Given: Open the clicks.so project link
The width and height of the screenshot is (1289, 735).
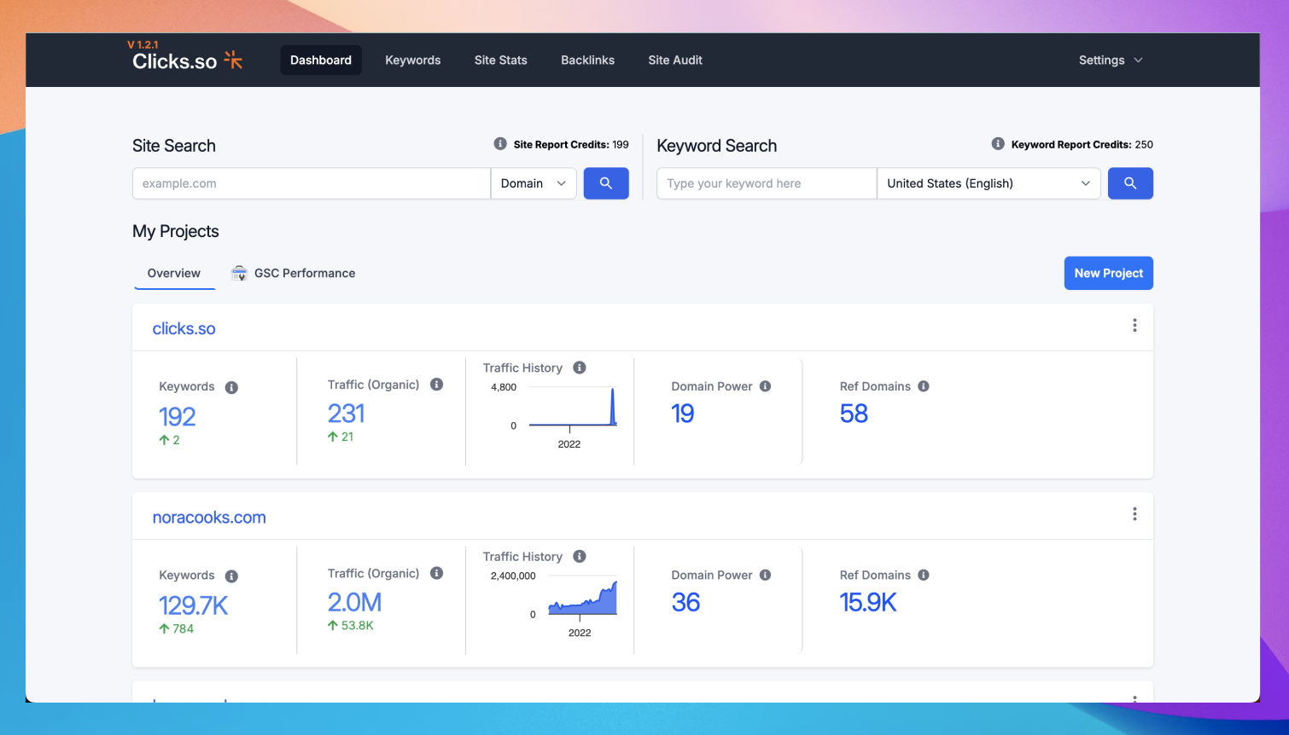Looking at the screenshot, I should [184, 328].
